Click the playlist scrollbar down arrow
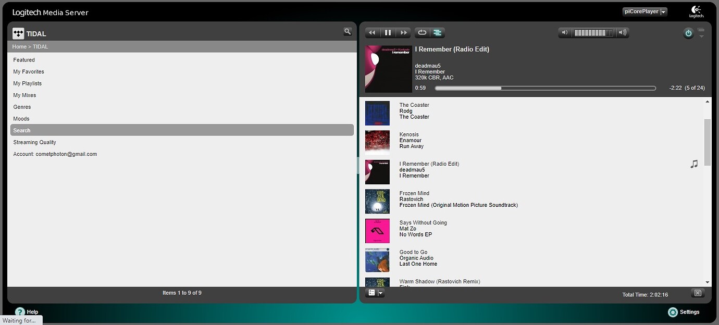 click(708, 282)
